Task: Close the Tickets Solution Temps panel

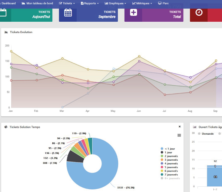Action: click(180, 127)
